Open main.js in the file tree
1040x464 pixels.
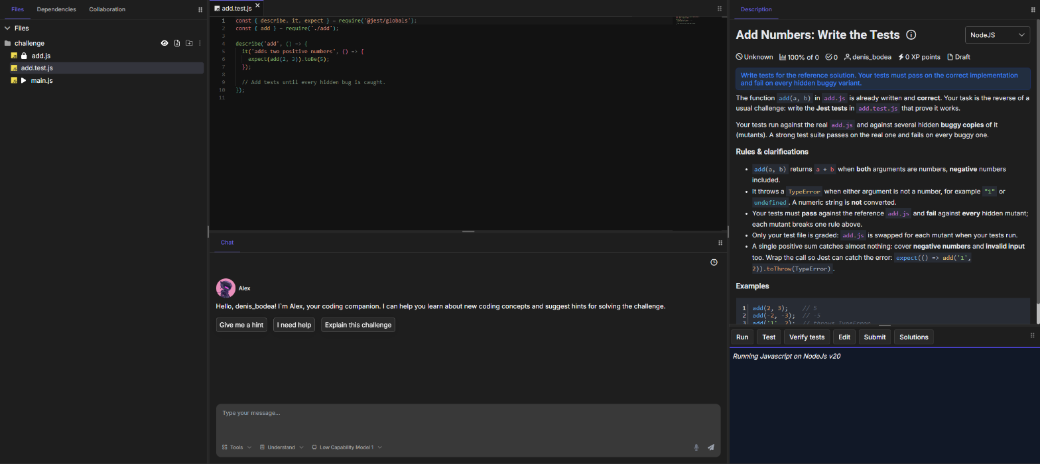(42, 80)
